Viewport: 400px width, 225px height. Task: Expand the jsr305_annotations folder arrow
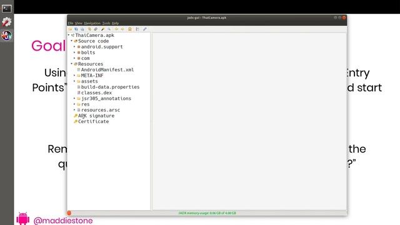(x=74, y=99)
